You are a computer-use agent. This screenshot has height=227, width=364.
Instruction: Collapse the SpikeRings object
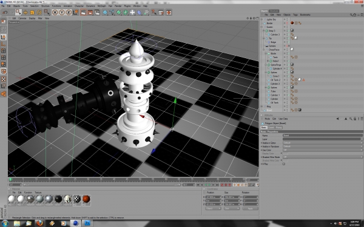266,65
